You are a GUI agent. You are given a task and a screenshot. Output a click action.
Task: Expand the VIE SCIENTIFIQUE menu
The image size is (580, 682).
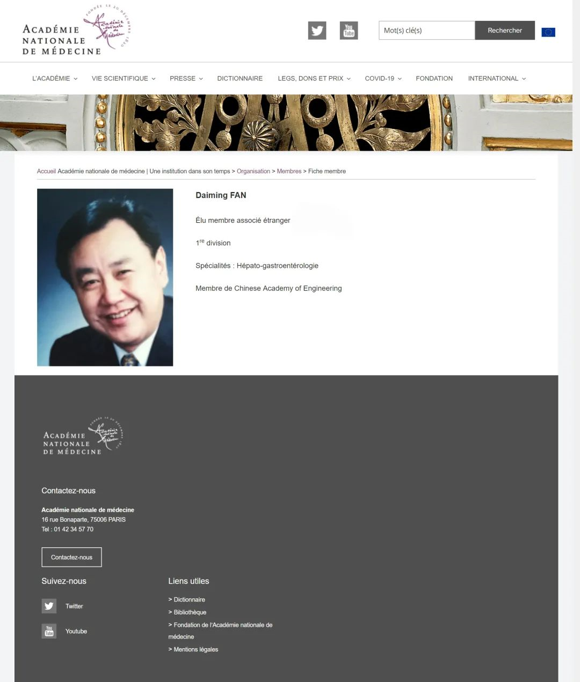(123, 78)
